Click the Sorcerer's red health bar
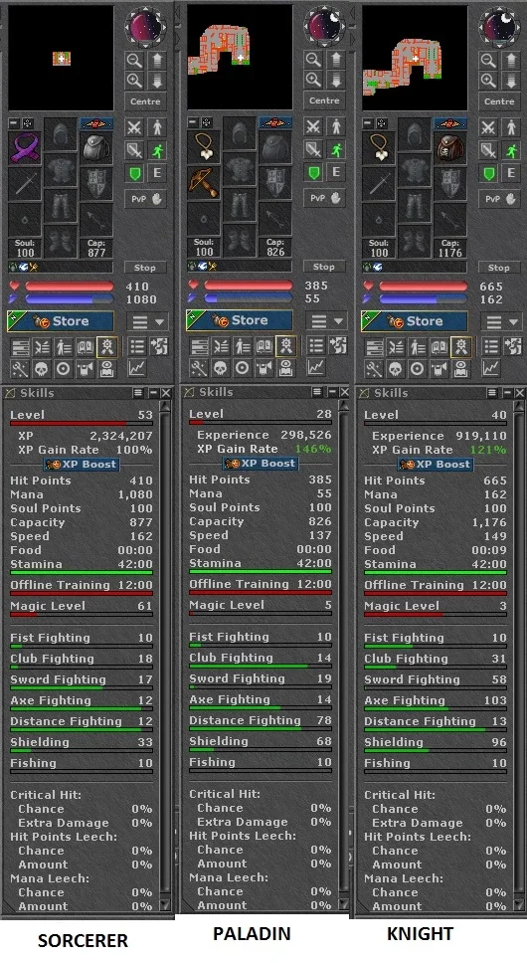This screenshot has height=963, width=527. (x=69, y=287)
